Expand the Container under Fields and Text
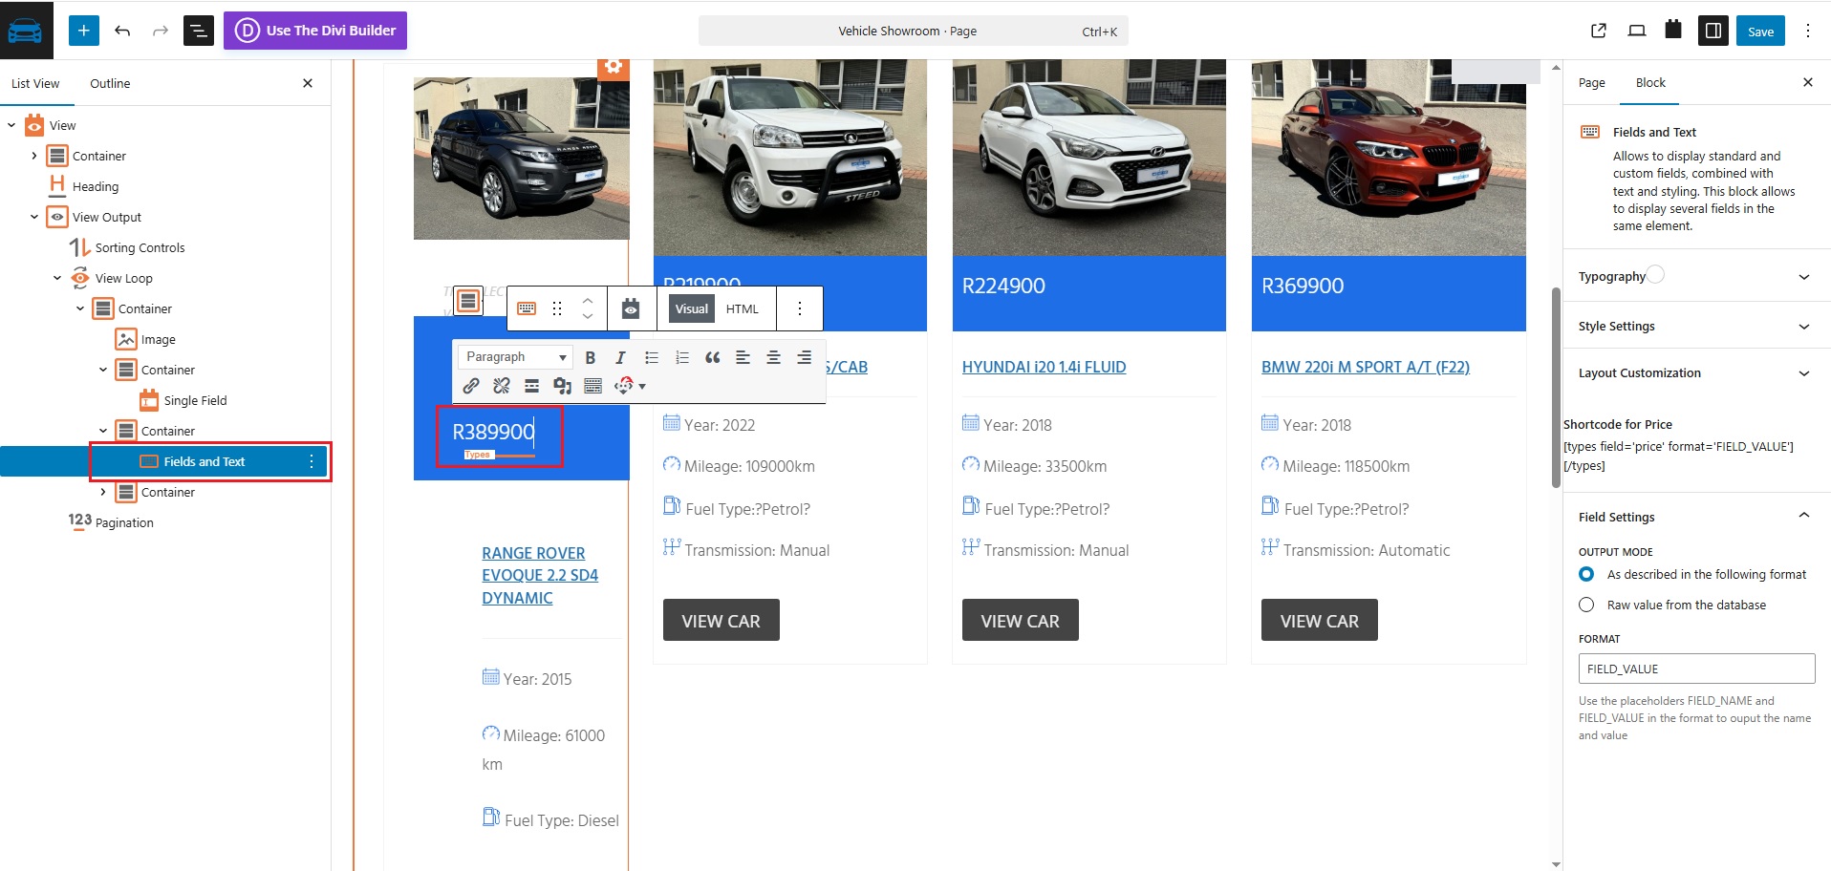 click(x=103, y=492)
